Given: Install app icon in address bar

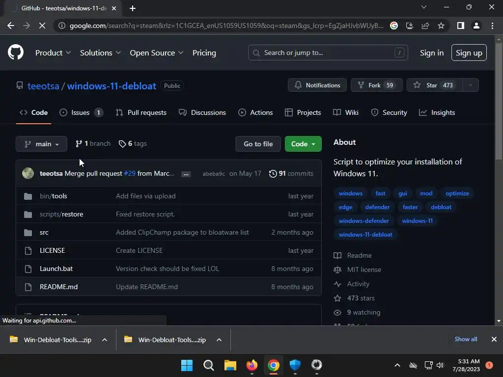Looking at the screenshot, I should [409, 26].
